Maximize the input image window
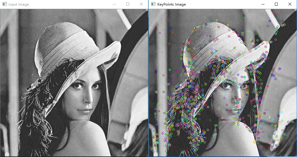The width and height of the screenshot is (297, 157). pyautogui.click(x=128, y=4)
